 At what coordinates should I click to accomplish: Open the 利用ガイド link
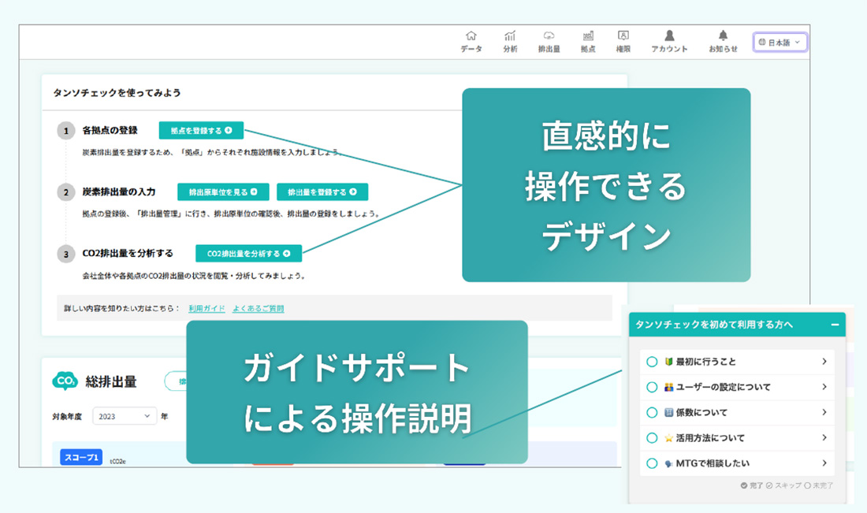[x=207, y=308]
